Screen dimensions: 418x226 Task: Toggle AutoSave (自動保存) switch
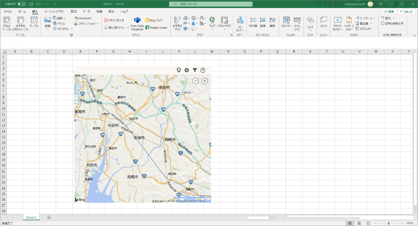(22, 4)
